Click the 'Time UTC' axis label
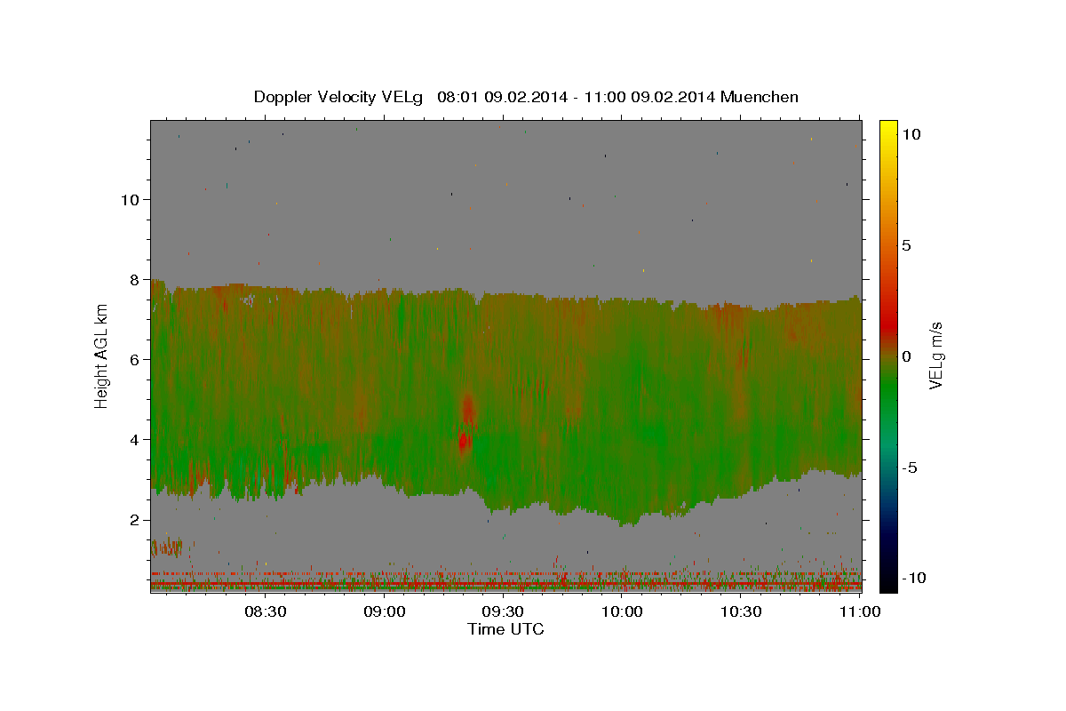 505,629
